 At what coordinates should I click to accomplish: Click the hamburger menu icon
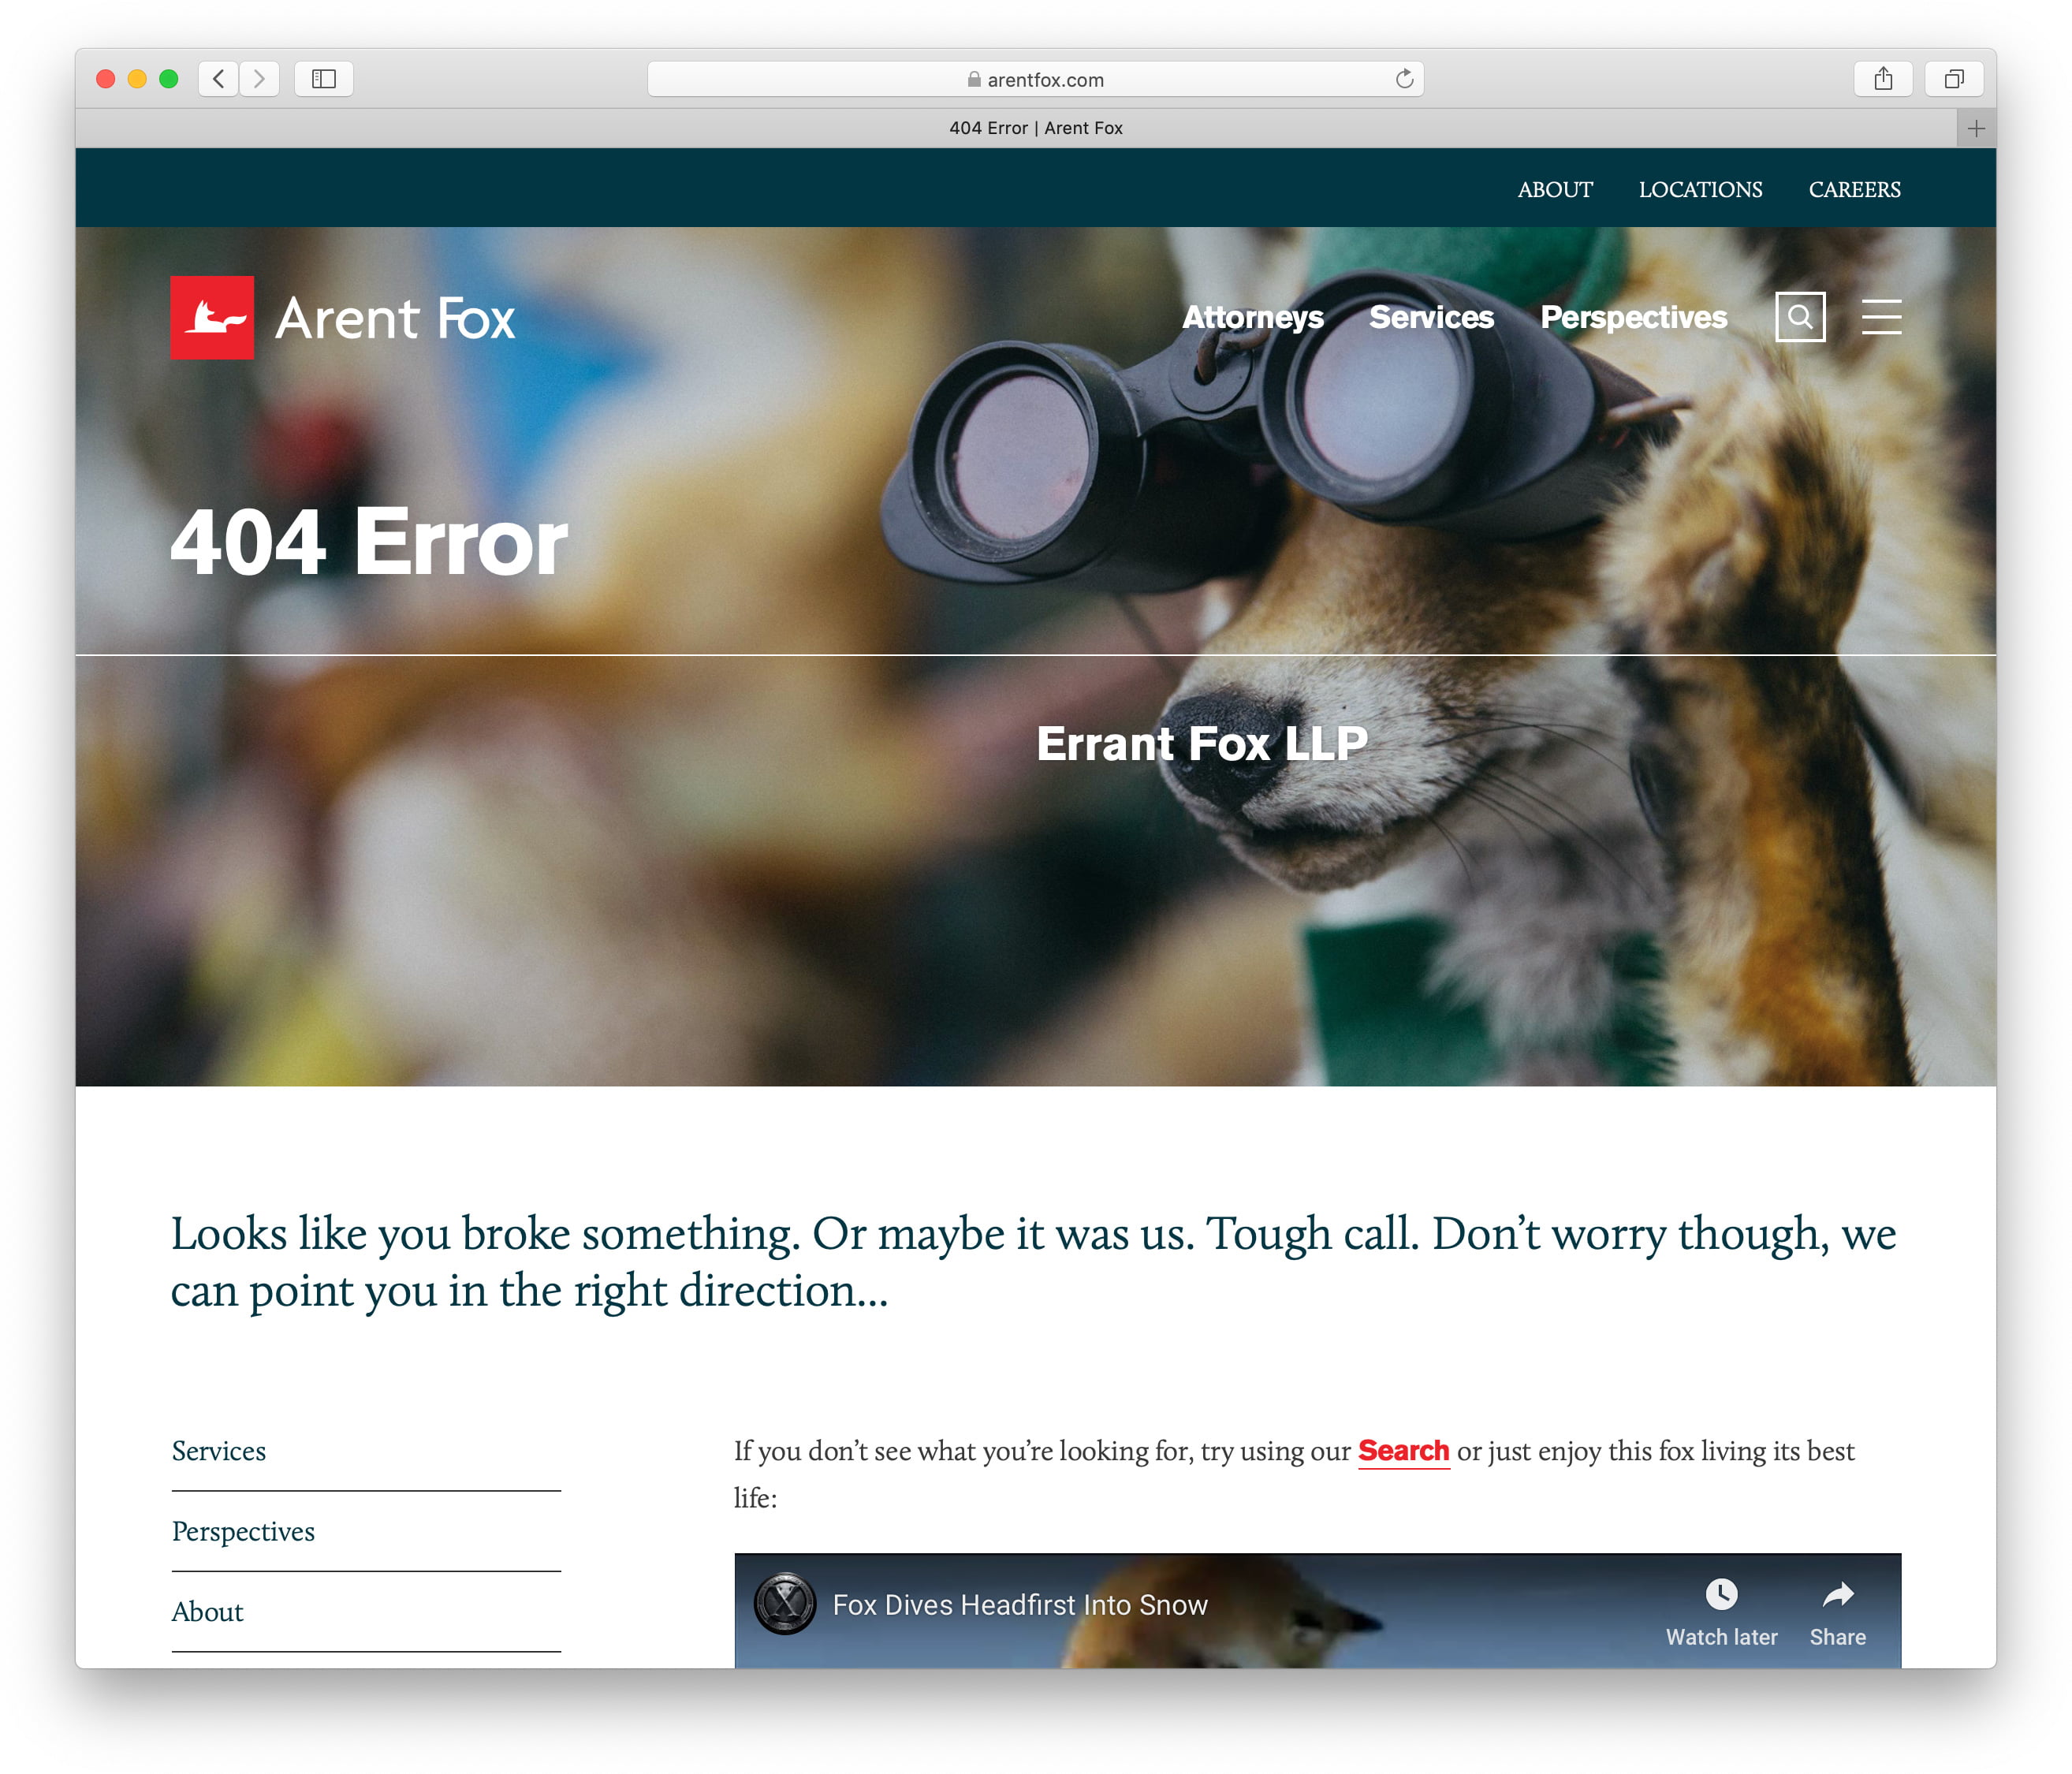[1880, 319]
